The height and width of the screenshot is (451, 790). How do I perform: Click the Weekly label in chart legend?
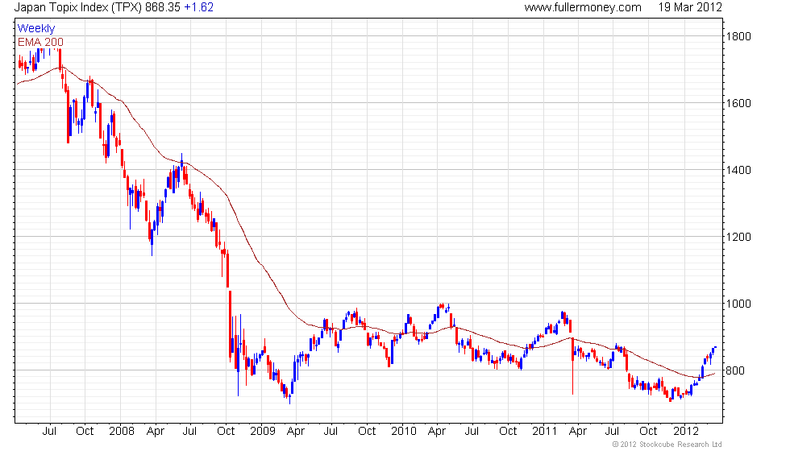pos(35,29)
